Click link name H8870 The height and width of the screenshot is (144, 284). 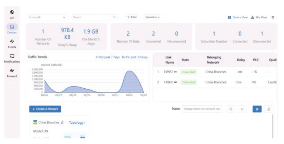(169, 82)
